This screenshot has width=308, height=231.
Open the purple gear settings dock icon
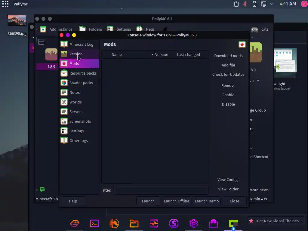[x=193, y=223]
